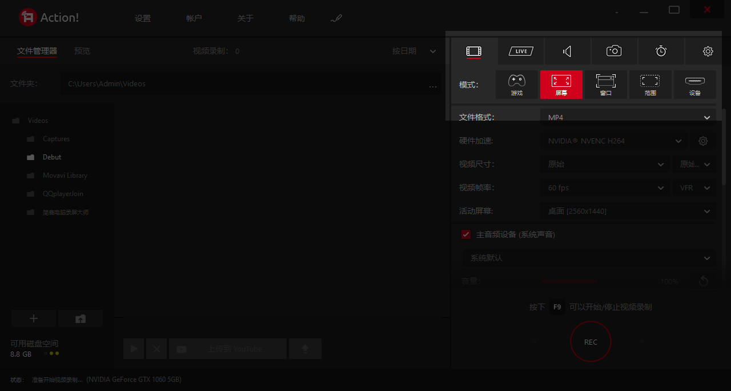Image resolution: width=731 pixels, height=391 pixels.
Task: Open the 文件格式 MP4 format dropdown
Action: 627,117
